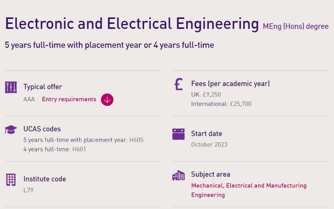Viewport: 334px width, 209px height.
Task: Click the International: £25,700 fee text
Action: (221, 104)
